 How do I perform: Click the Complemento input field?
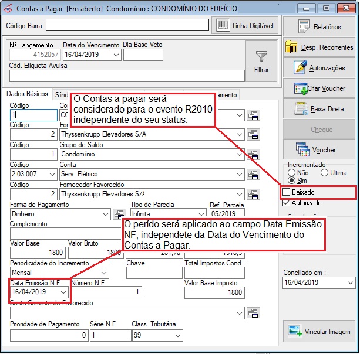tap(65, 233)
